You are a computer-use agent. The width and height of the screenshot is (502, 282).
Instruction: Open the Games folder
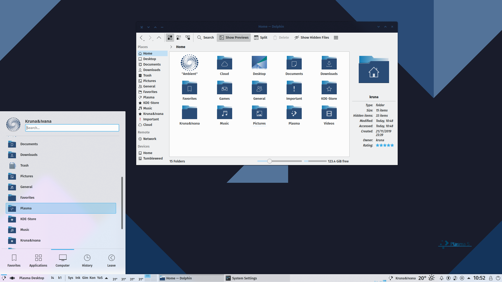[224, 90]
